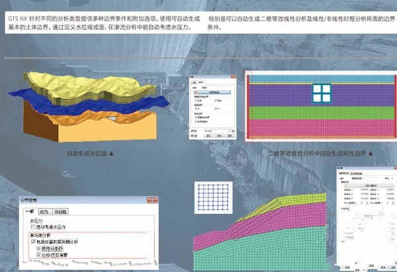Toggle the 使用K0条件 checkbox
The image size is (397, 272).
click(x=39, y=248)
